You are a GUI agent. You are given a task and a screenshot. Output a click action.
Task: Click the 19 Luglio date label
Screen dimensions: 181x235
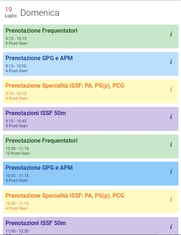[11, 12]
